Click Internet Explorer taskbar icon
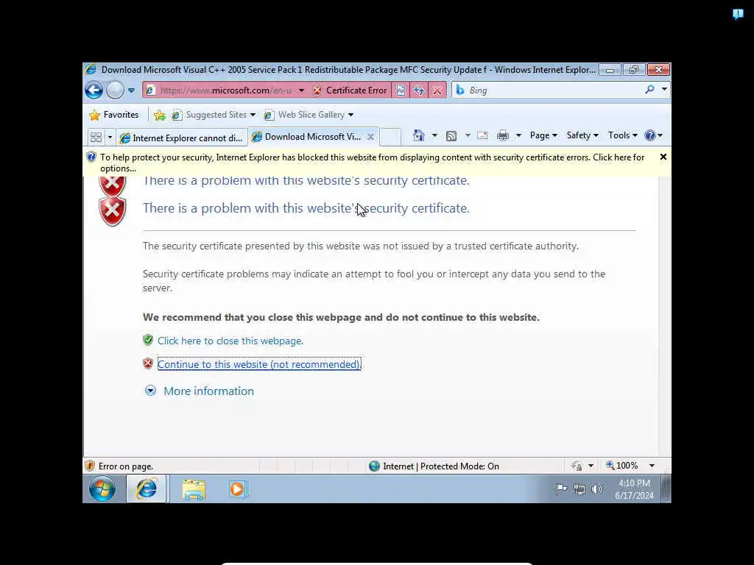This screenshot has height=565, width=754. point(147,489)
